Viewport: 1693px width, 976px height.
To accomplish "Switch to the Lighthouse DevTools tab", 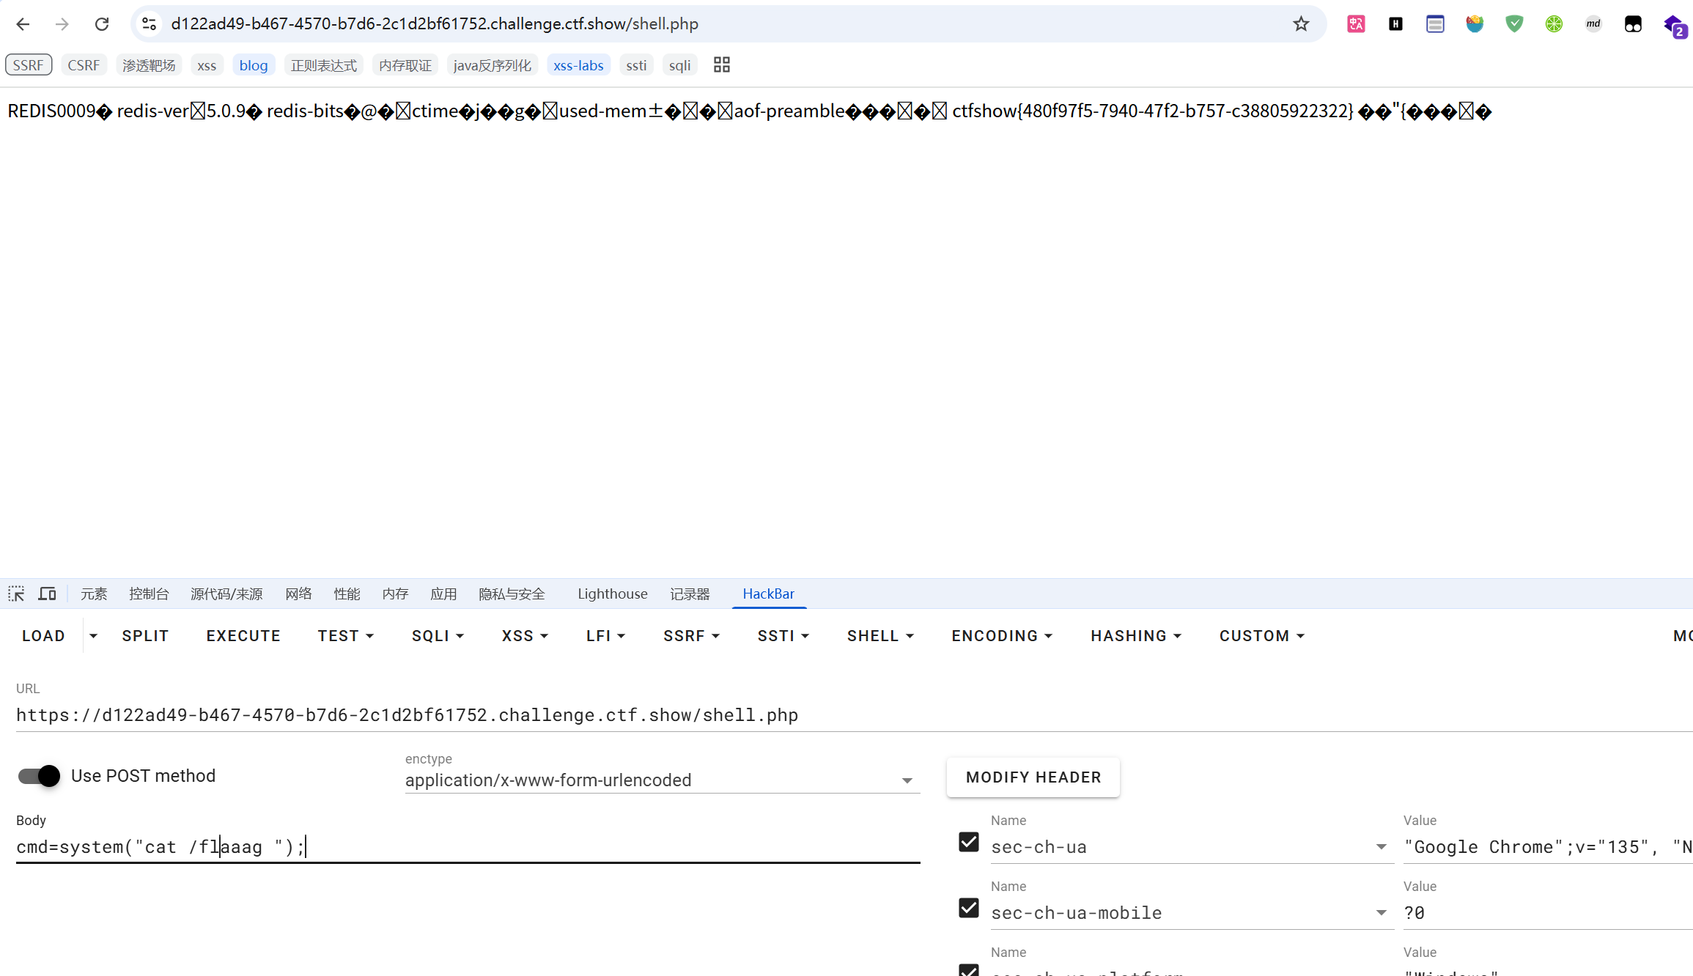I will [612, 594].
